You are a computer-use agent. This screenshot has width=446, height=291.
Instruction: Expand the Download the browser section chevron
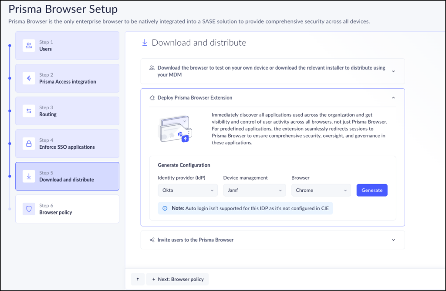393,71
